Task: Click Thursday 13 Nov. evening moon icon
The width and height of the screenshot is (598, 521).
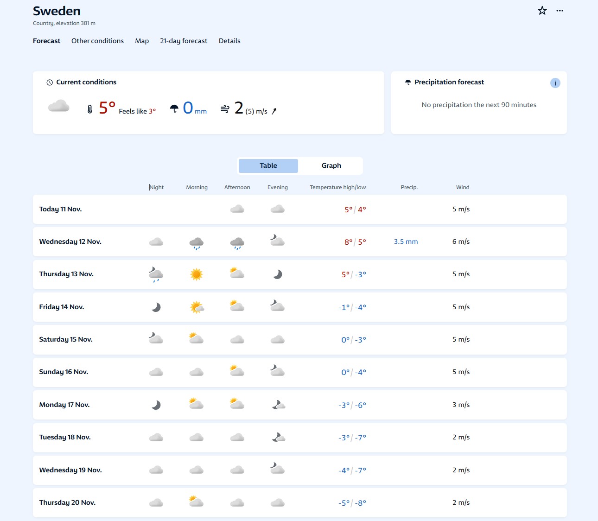Action: pyautogui.click(x=278, y=274)
